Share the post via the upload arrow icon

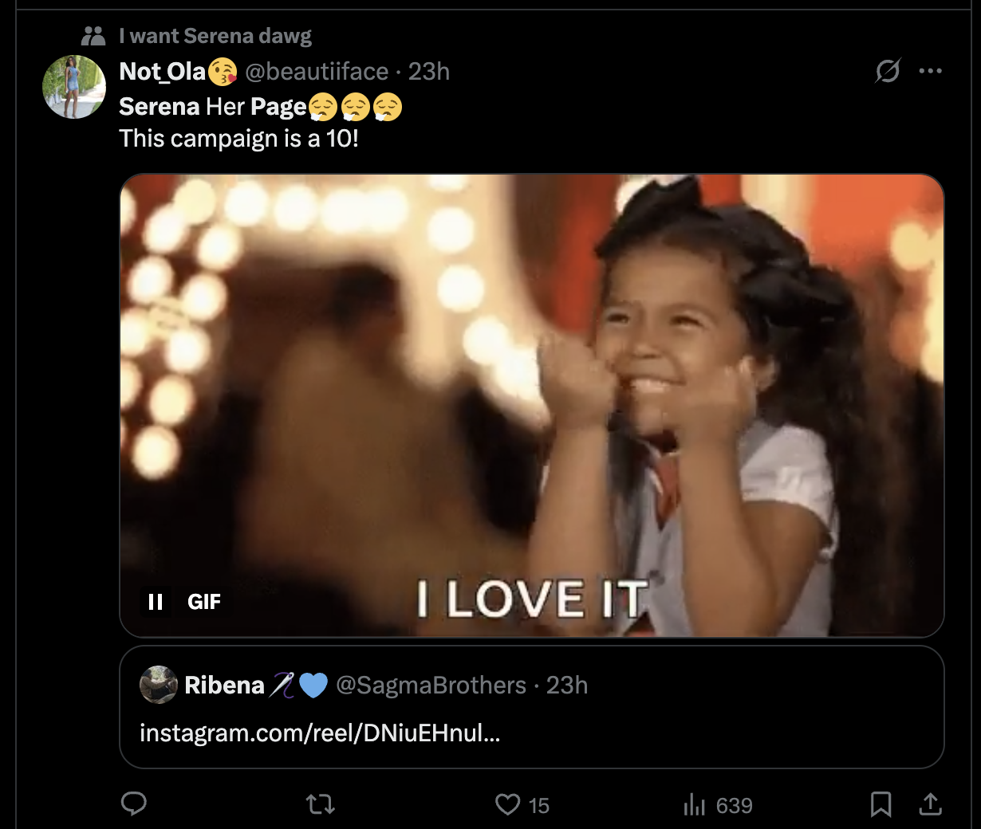click(x=930, y=804)
